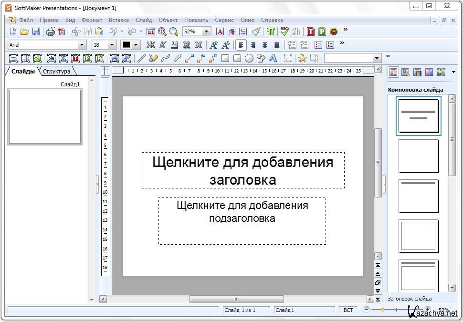Toggle italic formatting (К)

click(x=162, y=45)
